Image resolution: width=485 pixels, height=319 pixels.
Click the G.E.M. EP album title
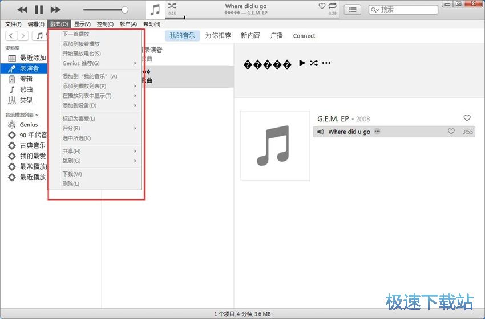click(333, 119)
